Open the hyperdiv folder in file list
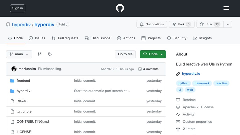The image size is (240, 135). click(23, 91)
